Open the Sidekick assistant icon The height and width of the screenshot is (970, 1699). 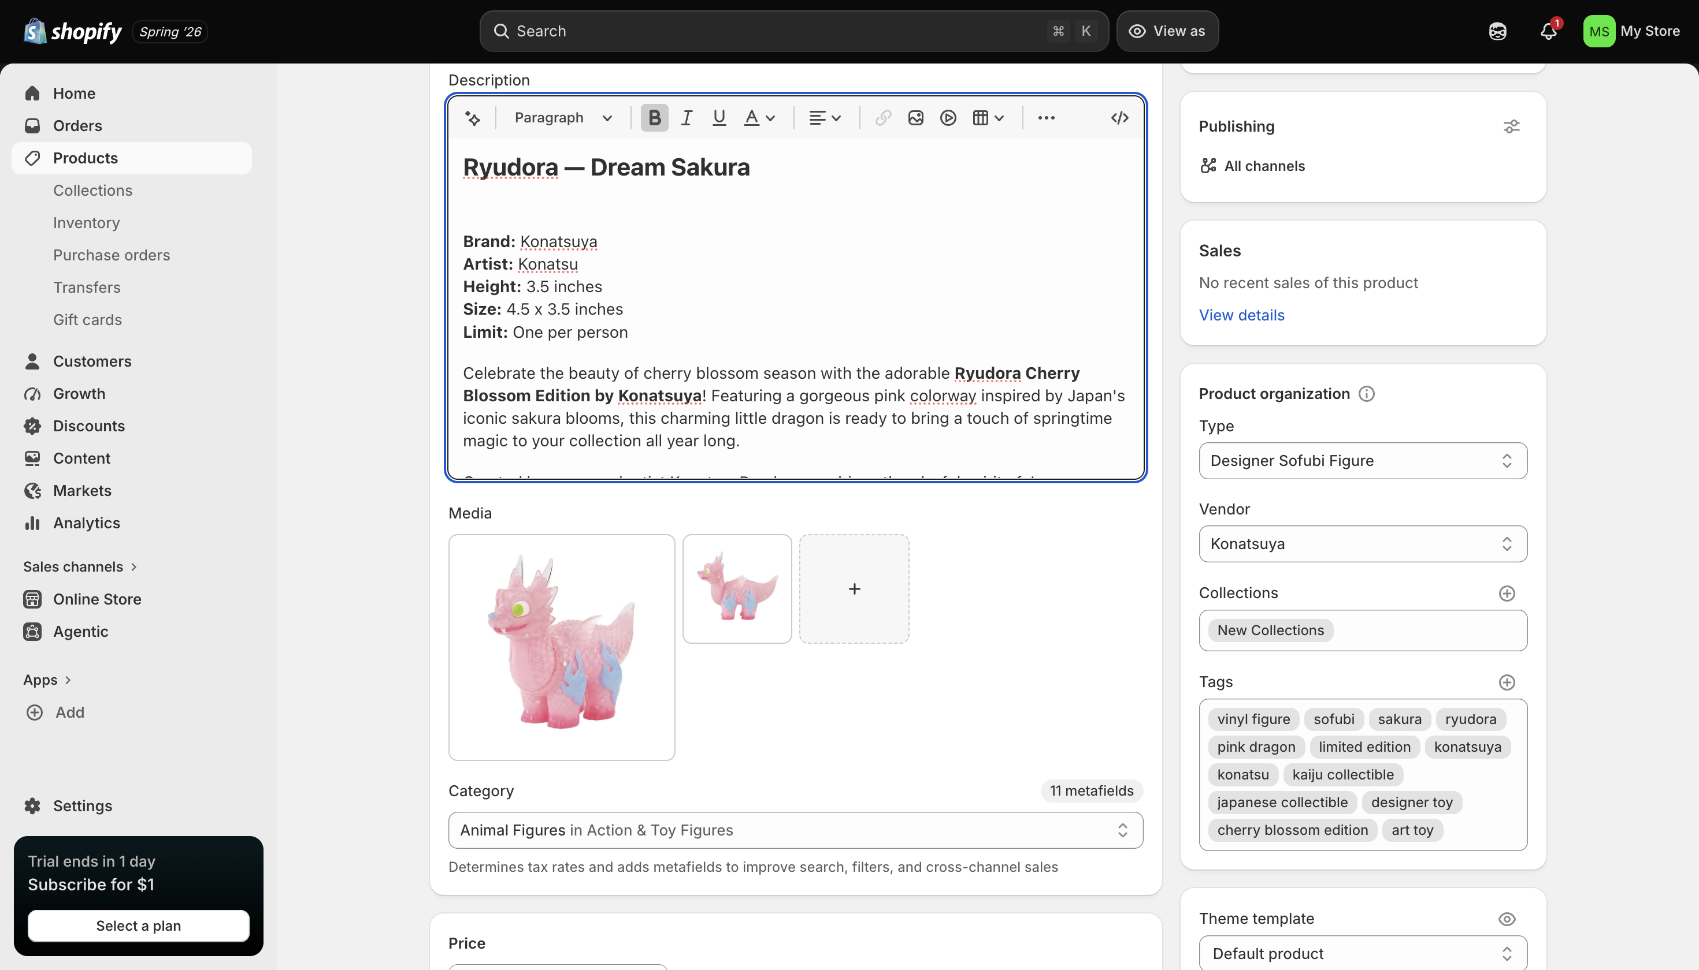(x=1498, y=31)
